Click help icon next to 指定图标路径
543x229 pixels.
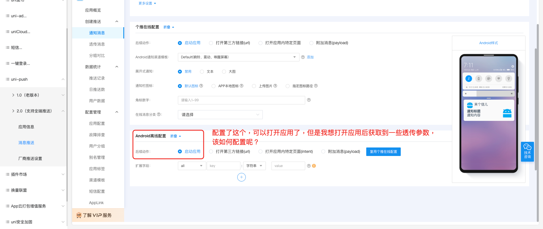(x=316, y=86)
